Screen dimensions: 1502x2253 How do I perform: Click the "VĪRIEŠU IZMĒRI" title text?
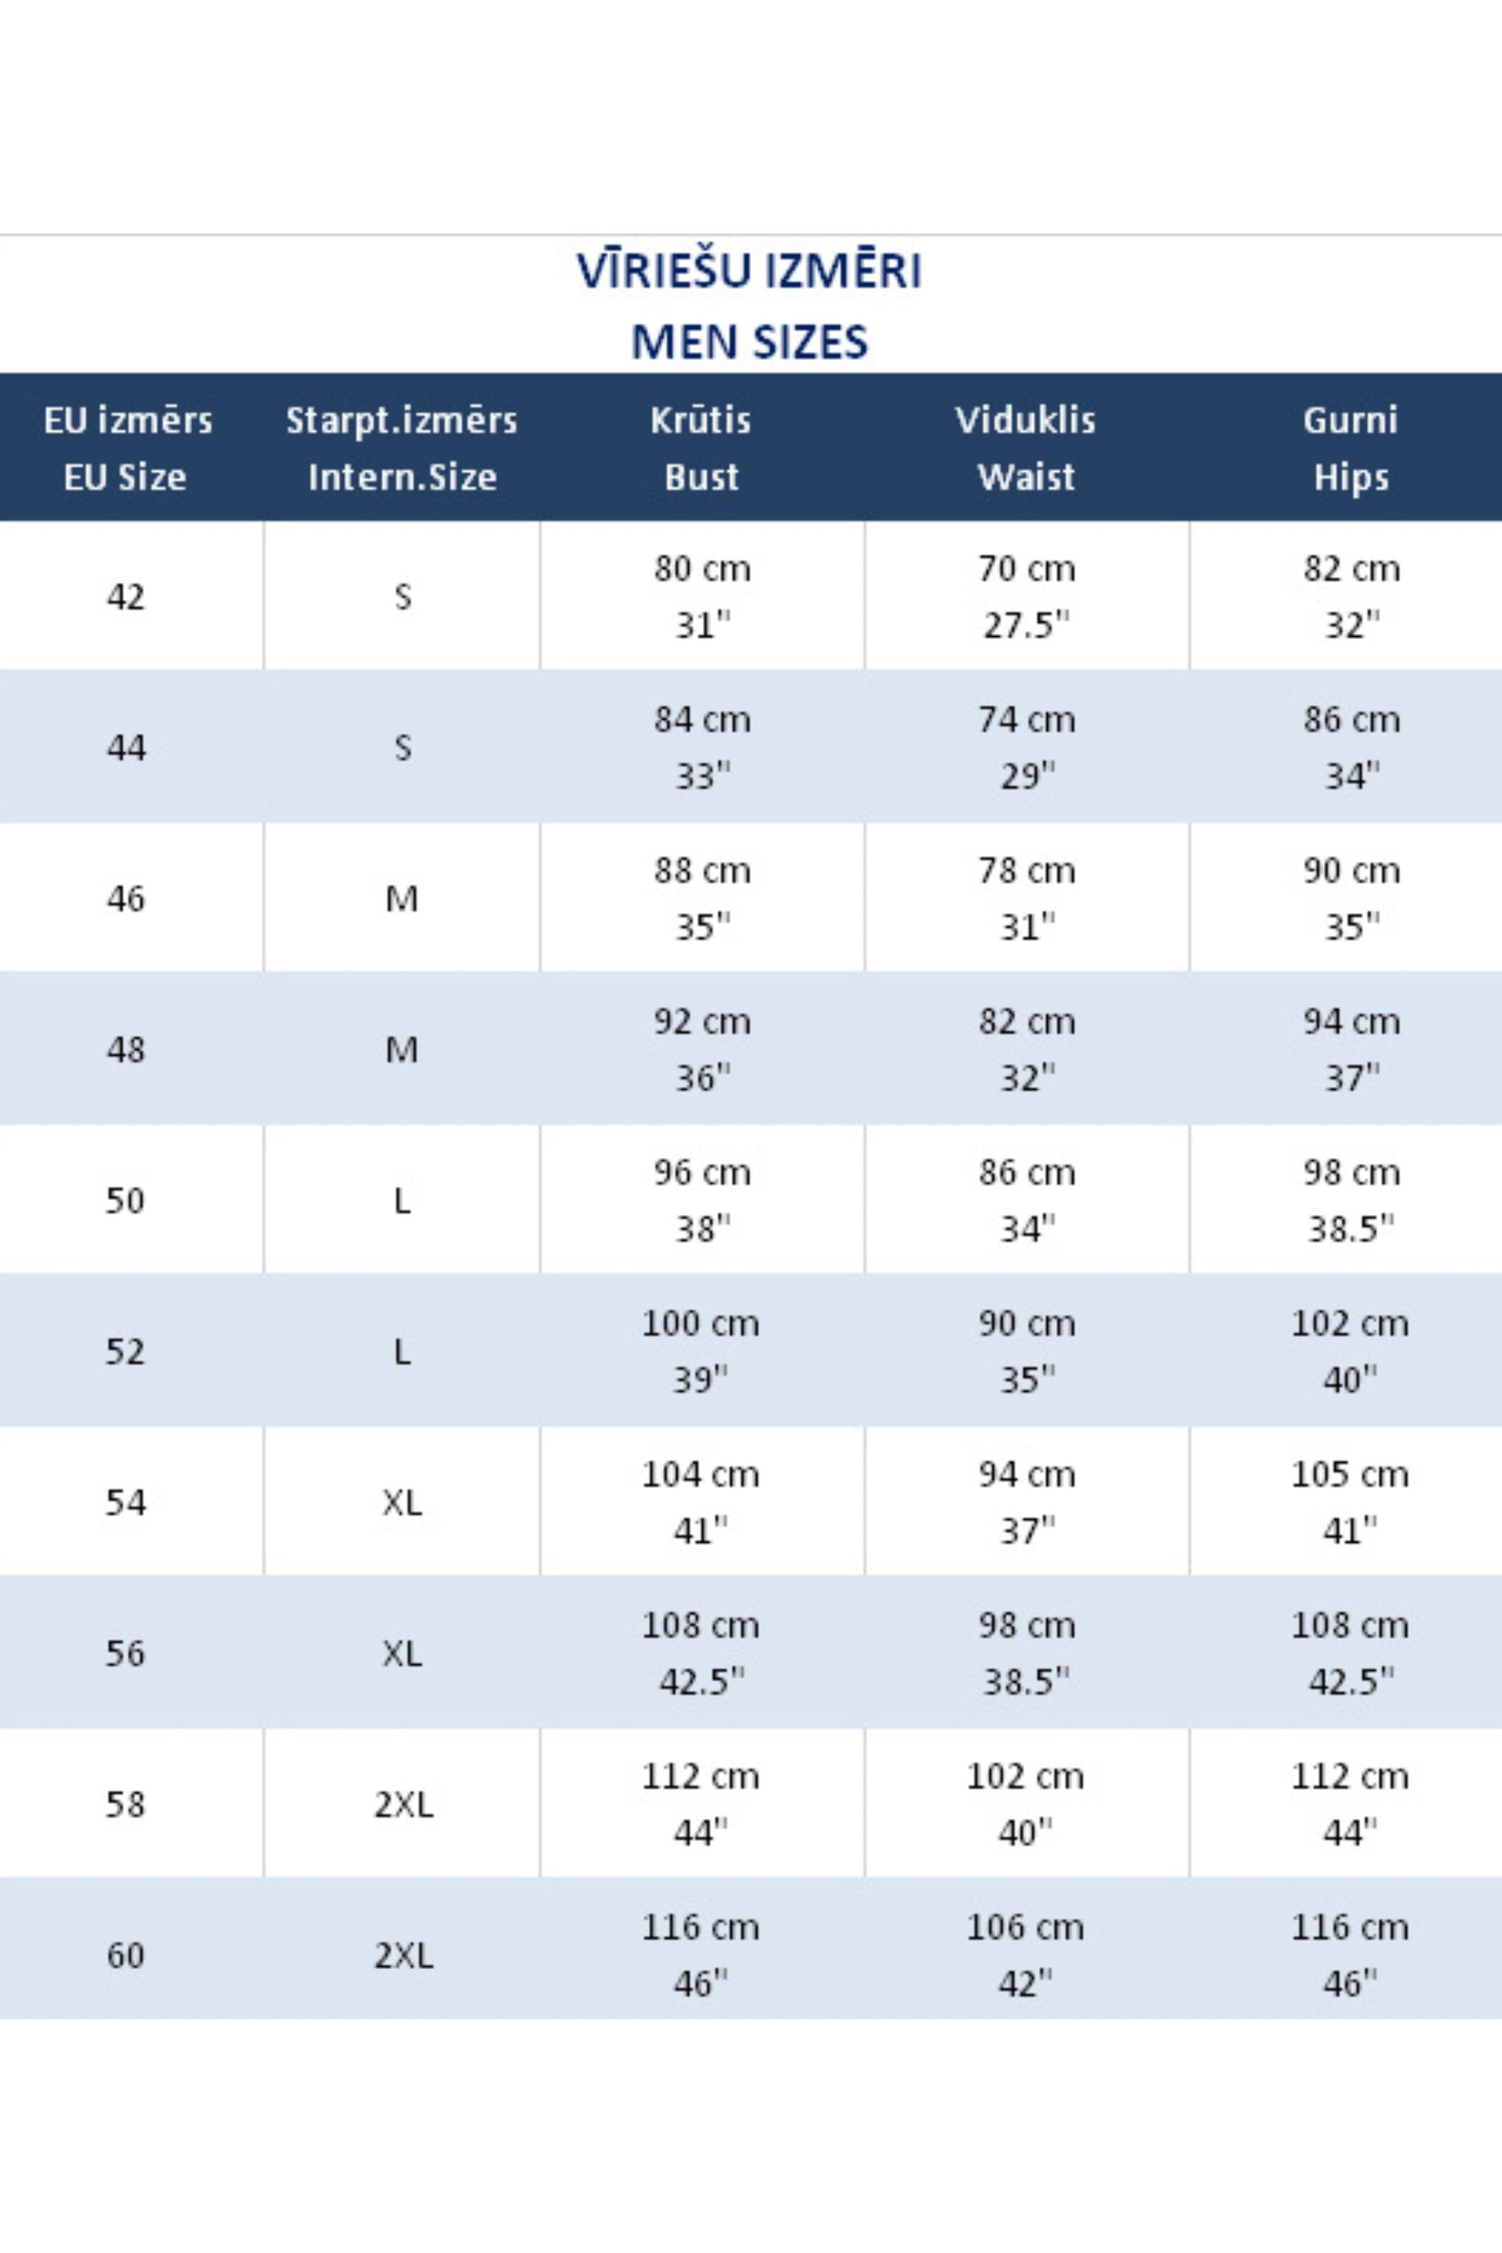(749, 270)
